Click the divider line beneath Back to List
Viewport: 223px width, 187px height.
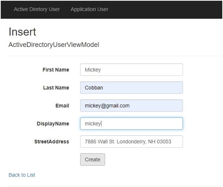click(115, 186)
